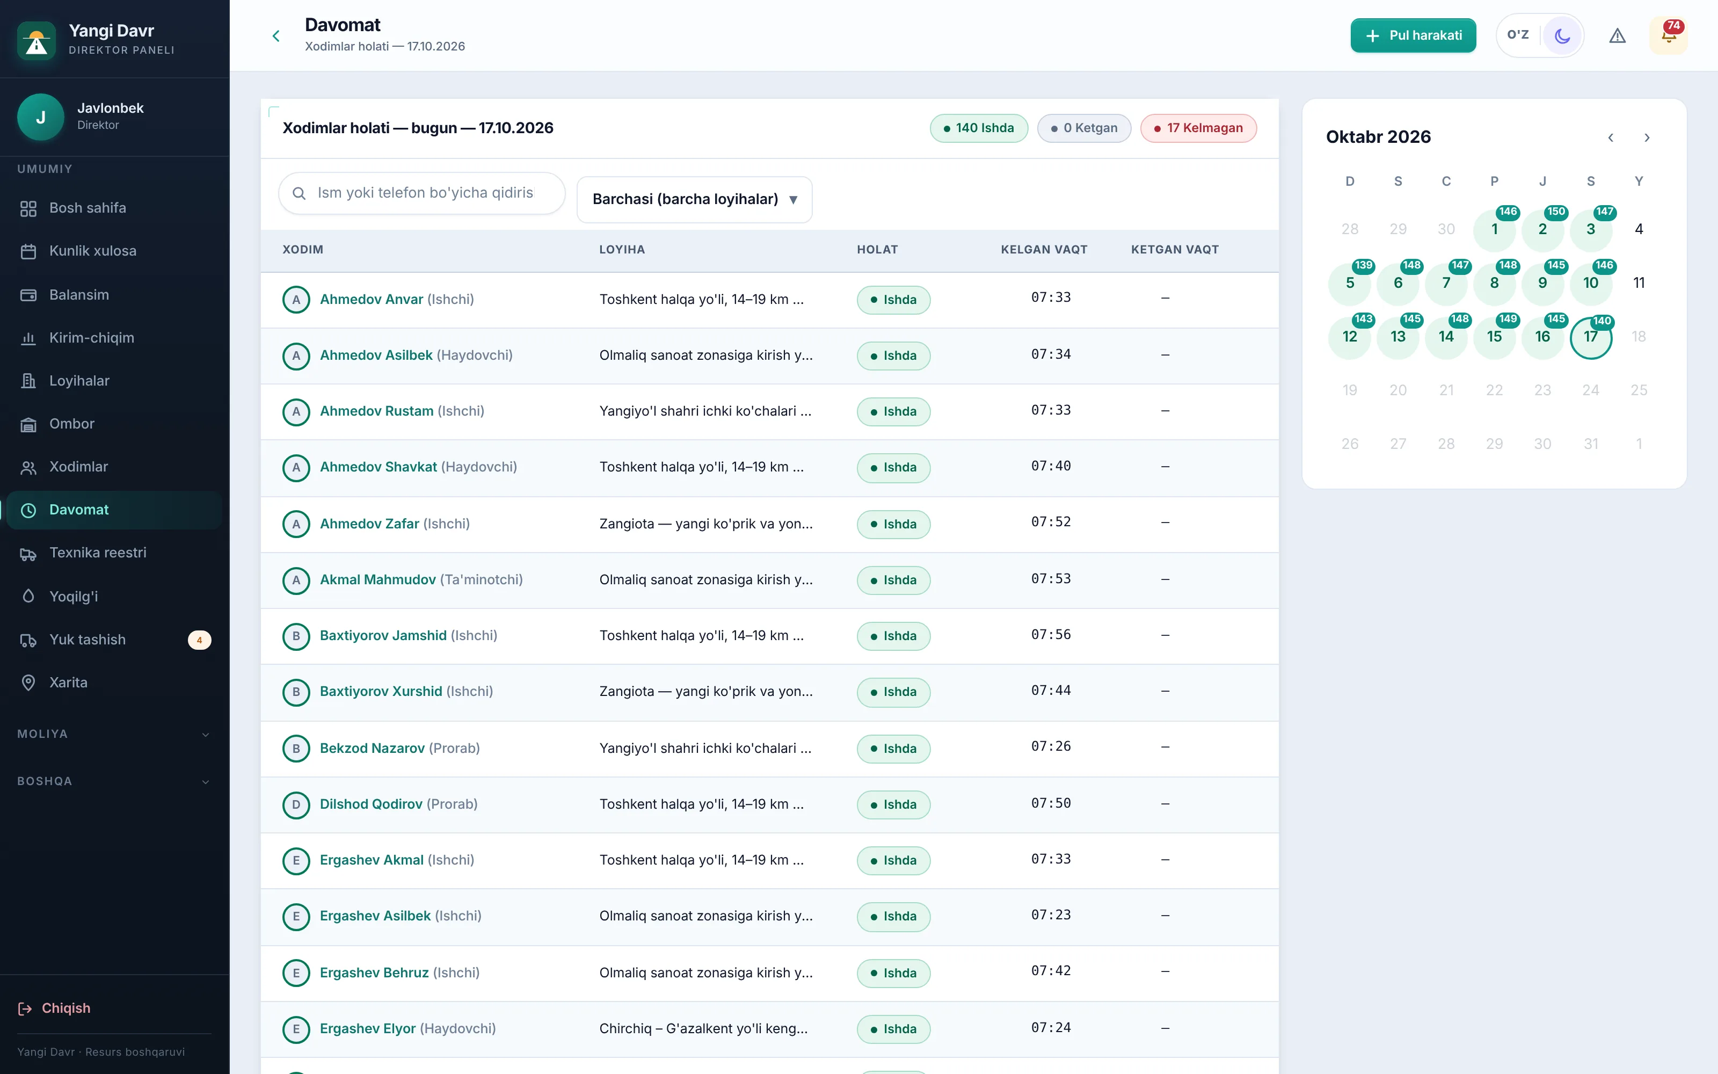Expand the MOLIYA sidebar group
The width and height of the screenshot is (1718, 1074).
(114, 735)
